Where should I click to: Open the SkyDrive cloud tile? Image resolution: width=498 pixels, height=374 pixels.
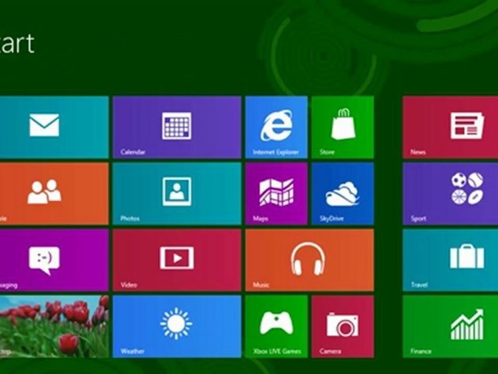point(342,194)
